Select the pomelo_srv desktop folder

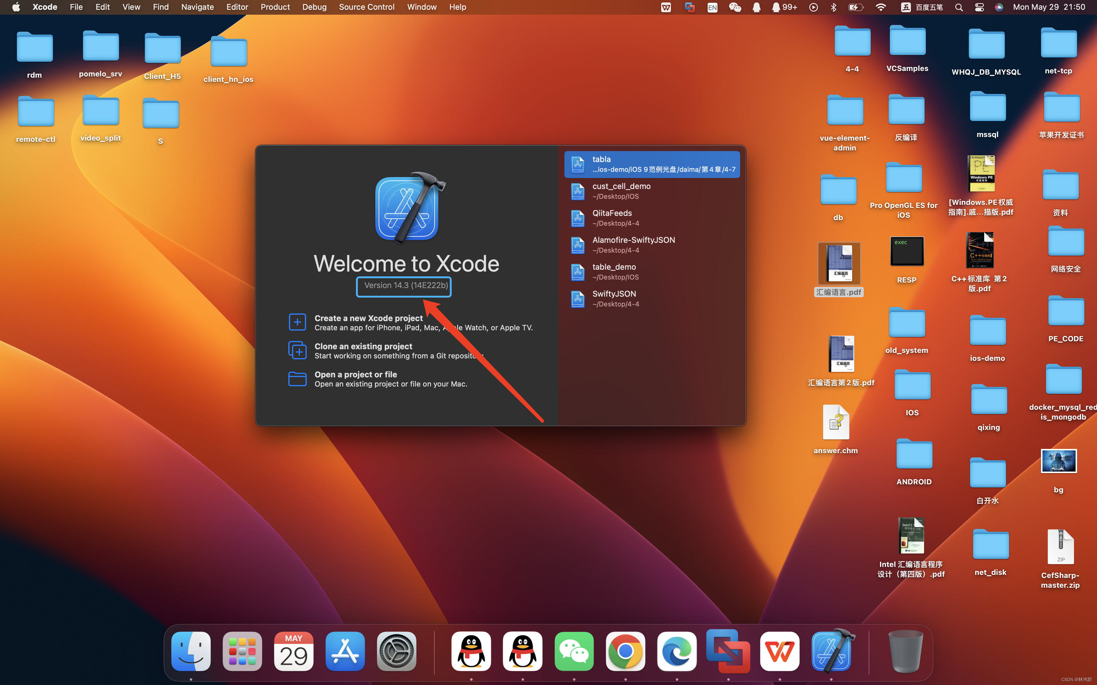coord(101,54)
